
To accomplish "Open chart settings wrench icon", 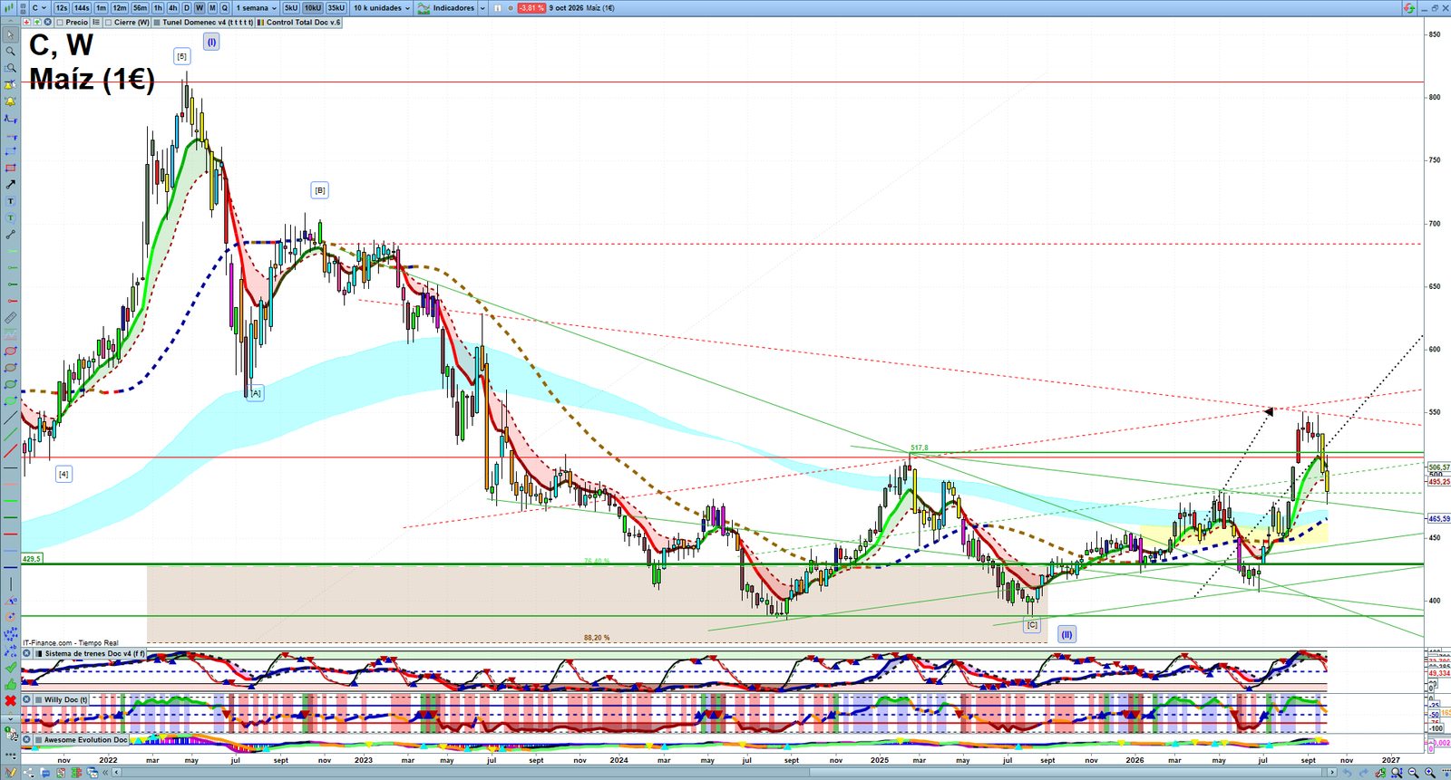I will pyautogui.click(x=1380, y=773).
